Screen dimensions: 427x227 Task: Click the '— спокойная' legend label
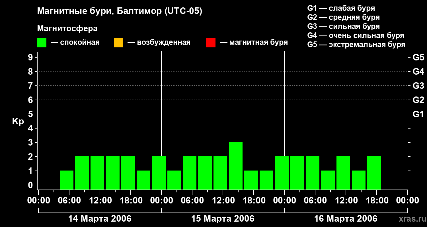(75, 43)
